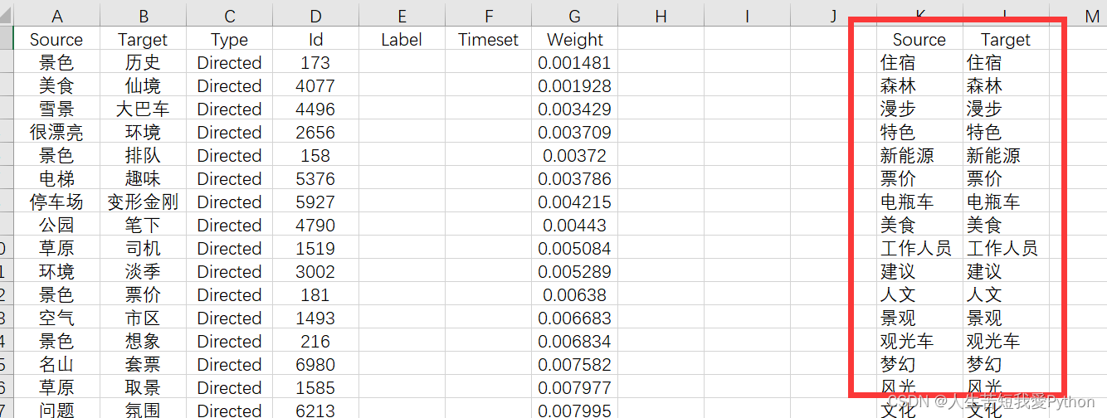The width and height of the screenshot is (1107, 418).
Task: Select weight cell 0.003429
Action: point(574,109)
